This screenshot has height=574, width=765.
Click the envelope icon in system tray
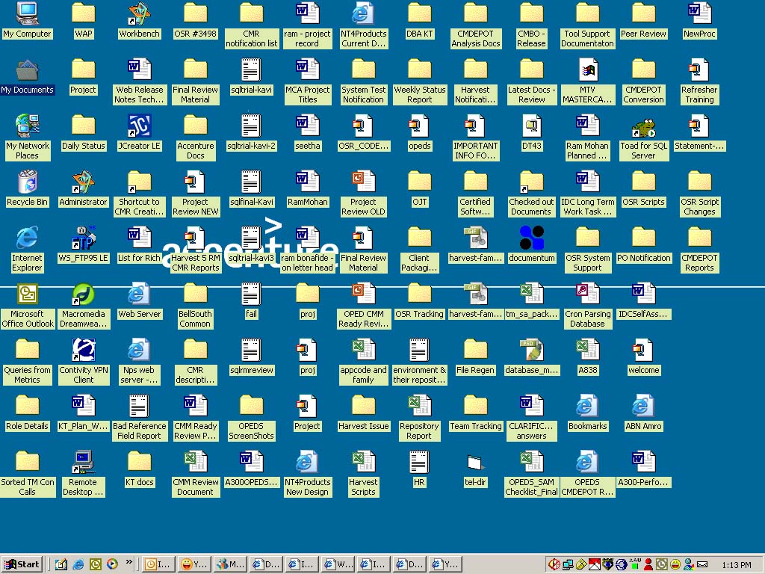coord(702,564)
